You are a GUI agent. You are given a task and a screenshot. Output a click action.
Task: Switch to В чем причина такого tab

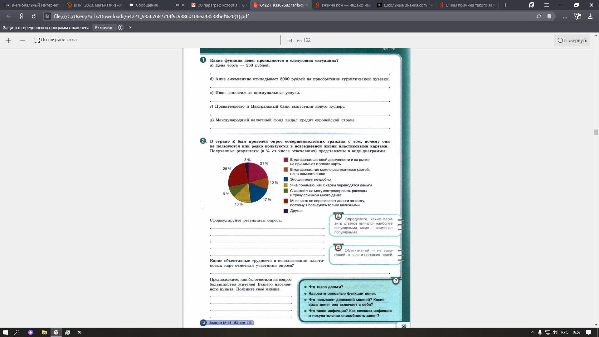467,5
